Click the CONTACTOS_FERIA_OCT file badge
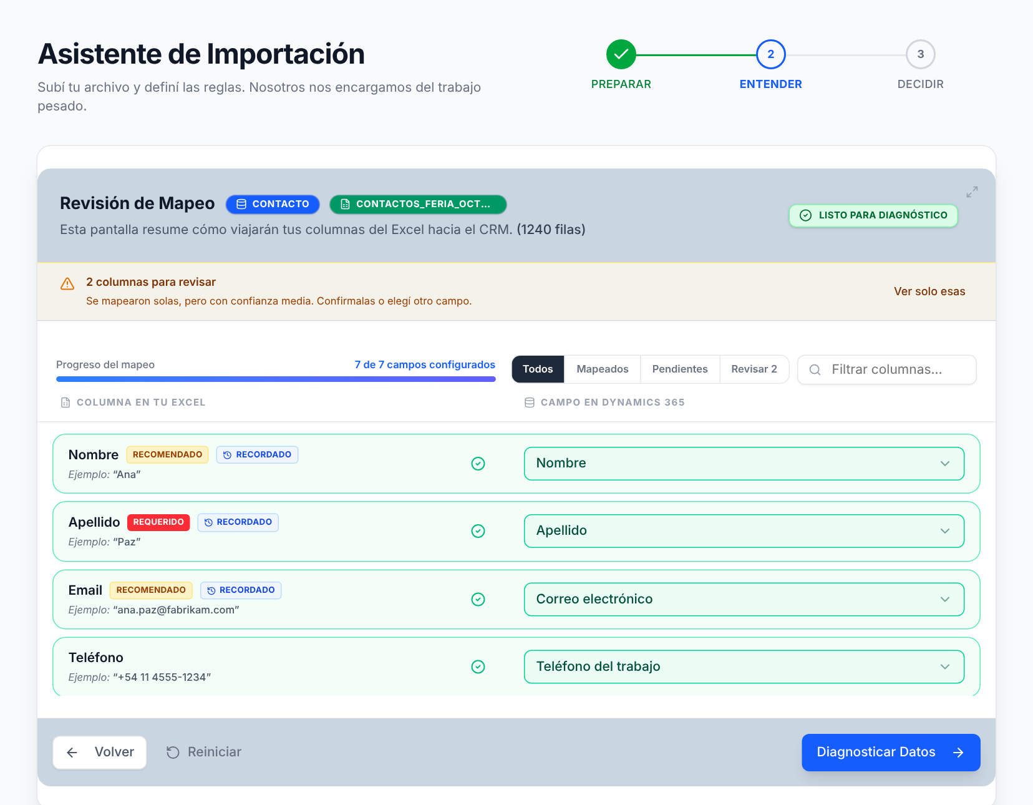 pyautogui.click(x=418, y=204)
